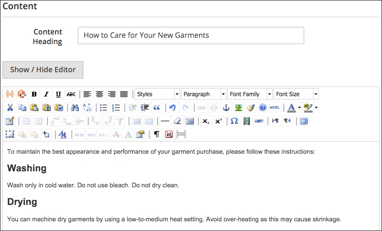Toggle underline formatting
The height and width of the screenshot is (231, 382).
pos(58,94)
